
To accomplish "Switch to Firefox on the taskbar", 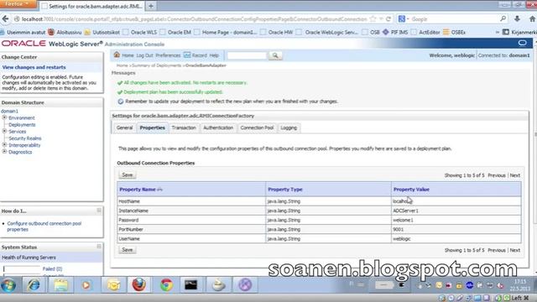I will pyautogui.click(x=139, y=285).
